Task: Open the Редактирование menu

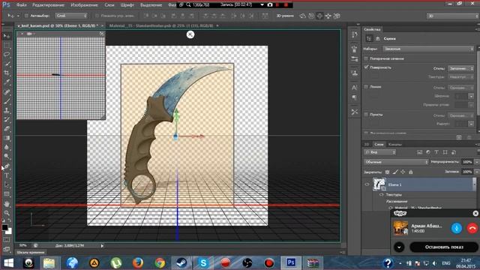Action: tap(48, 5)
